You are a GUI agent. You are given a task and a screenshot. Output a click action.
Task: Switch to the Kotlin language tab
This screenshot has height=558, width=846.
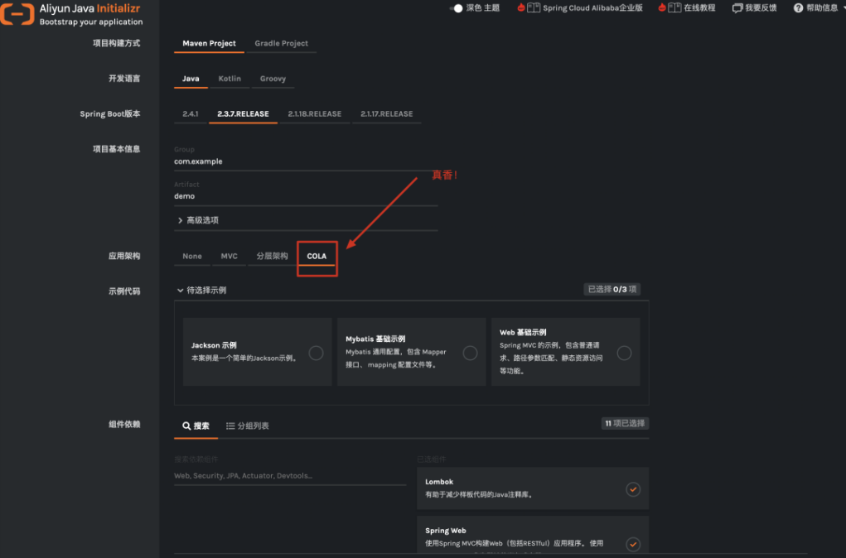click(x=229, y=78)
